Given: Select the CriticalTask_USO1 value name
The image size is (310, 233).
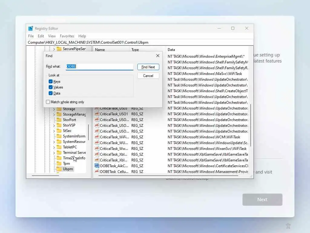Looking at the screenshot, I should 114,114.
